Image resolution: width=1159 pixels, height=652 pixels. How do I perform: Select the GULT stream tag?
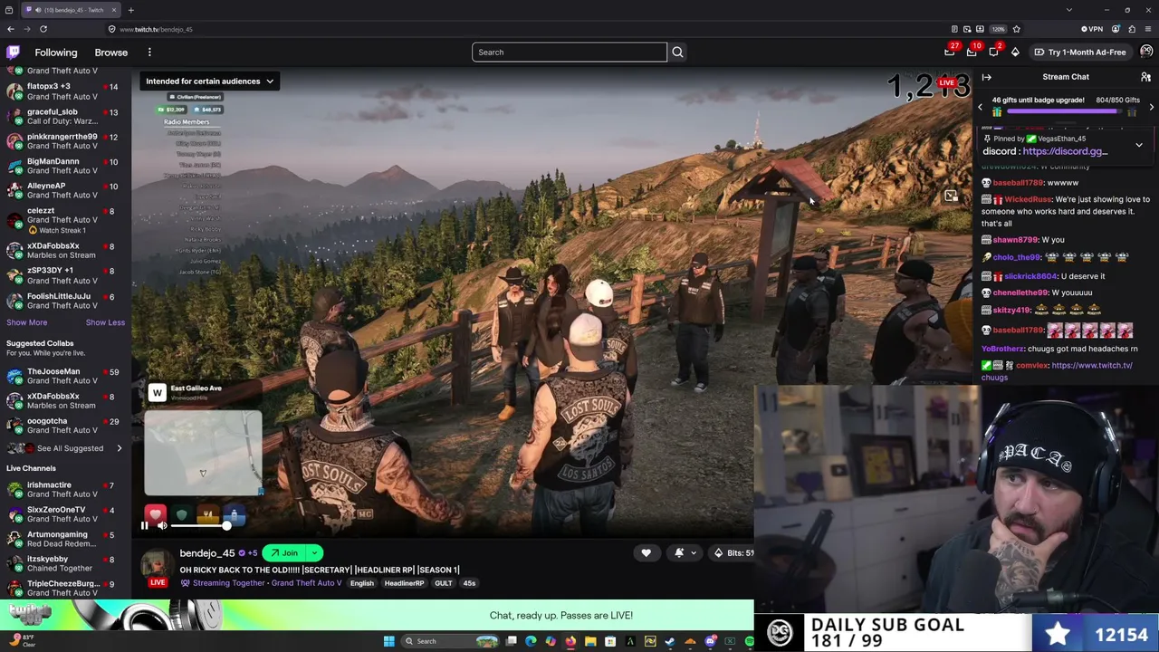(x=443, y=583)
